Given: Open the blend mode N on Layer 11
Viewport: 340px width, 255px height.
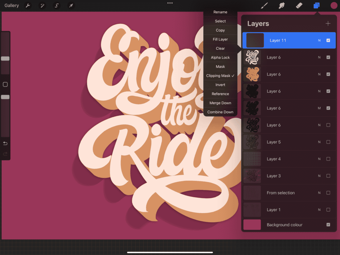Looking at the screenshot, I should point(319,40).
